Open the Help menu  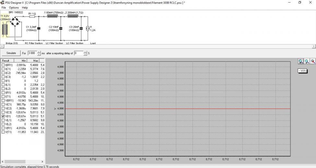click(25, 7)
